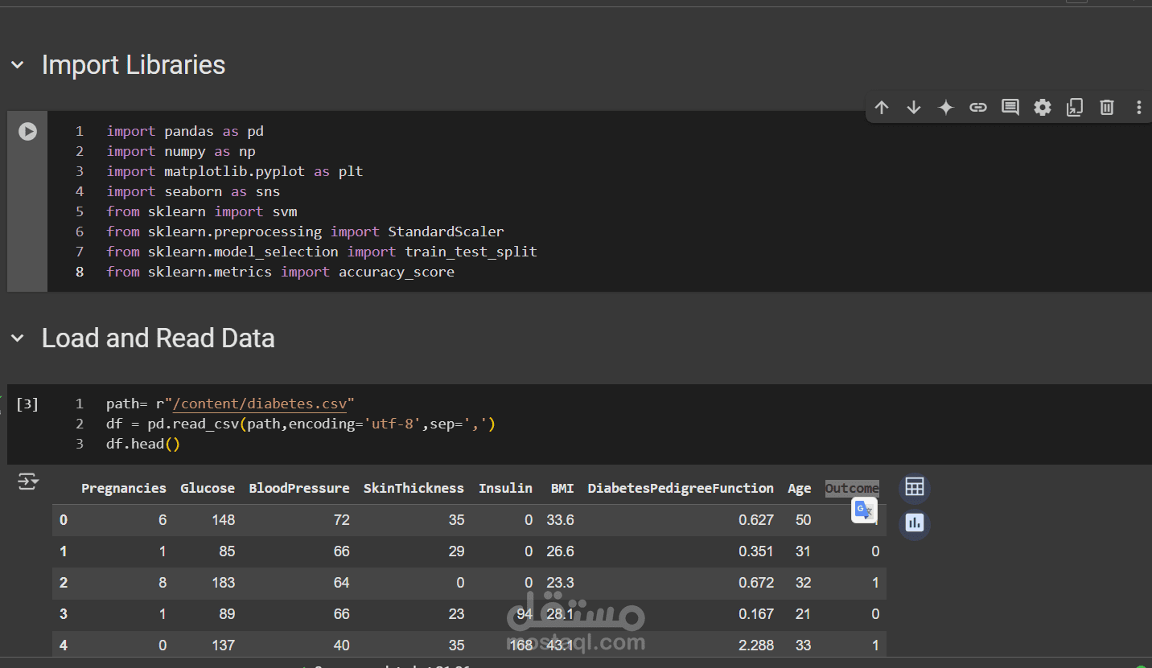Move the selected cell down

pos(914,108)
